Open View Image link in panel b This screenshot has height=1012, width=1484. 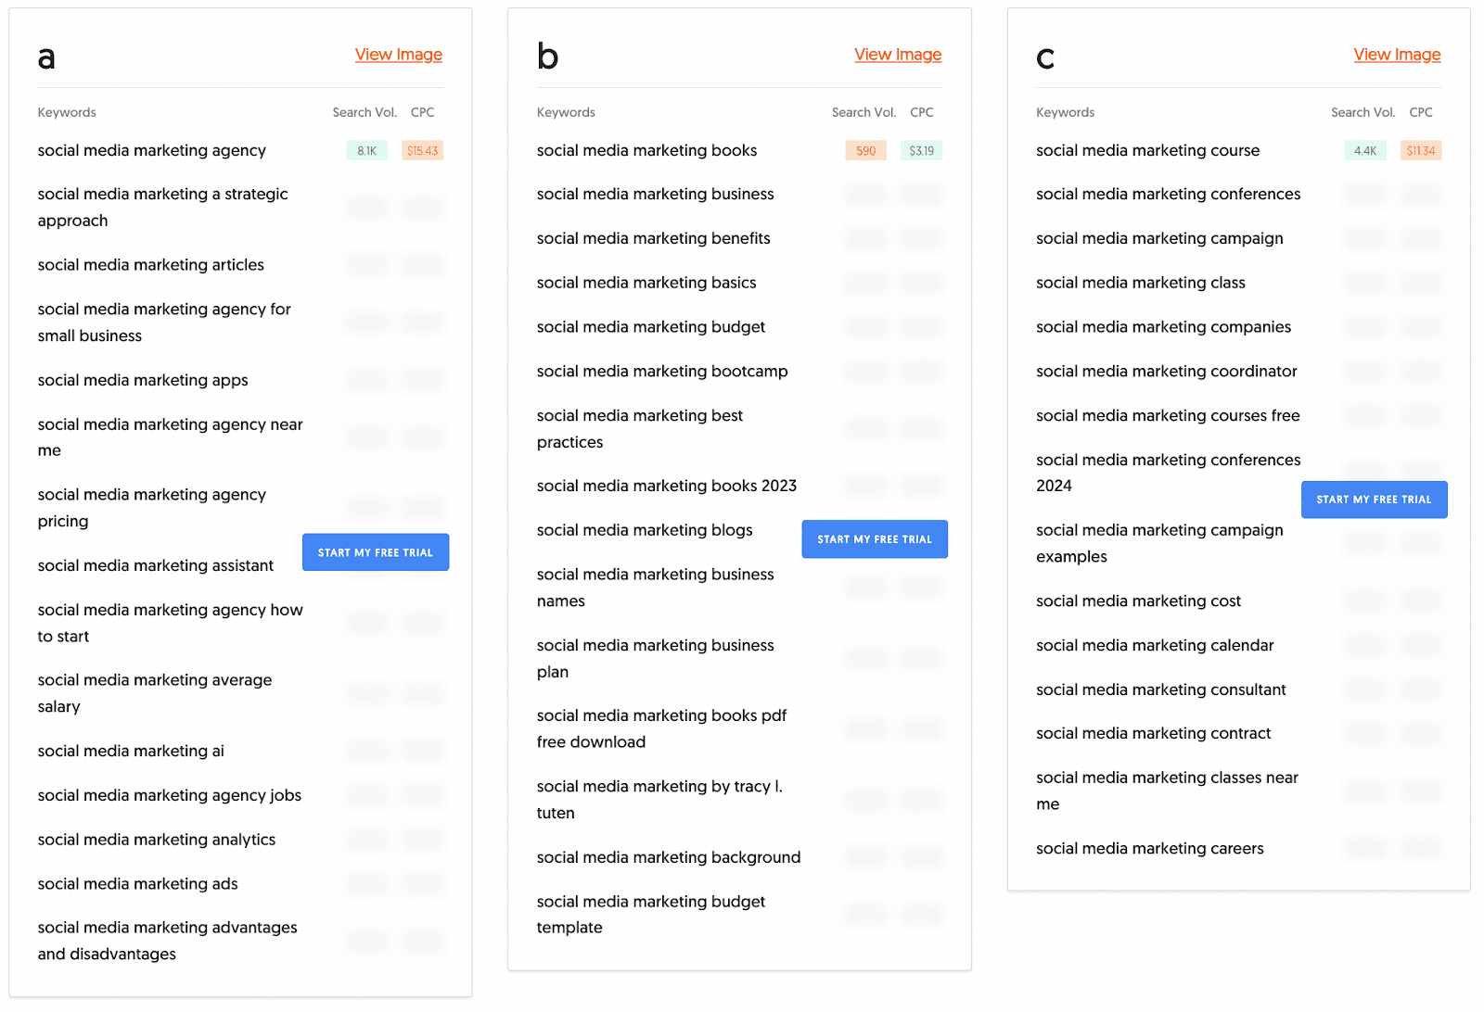(x=897, y=54)
